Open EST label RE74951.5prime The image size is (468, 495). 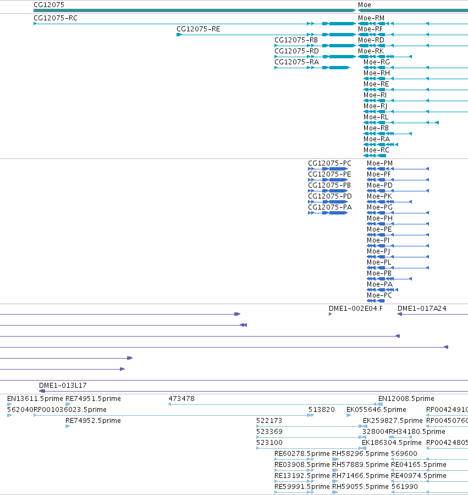[x=93, y=399]
